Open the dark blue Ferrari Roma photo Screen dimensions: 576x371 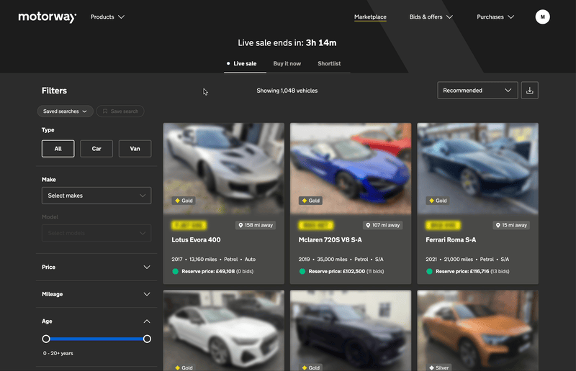(x=477, y=168)
